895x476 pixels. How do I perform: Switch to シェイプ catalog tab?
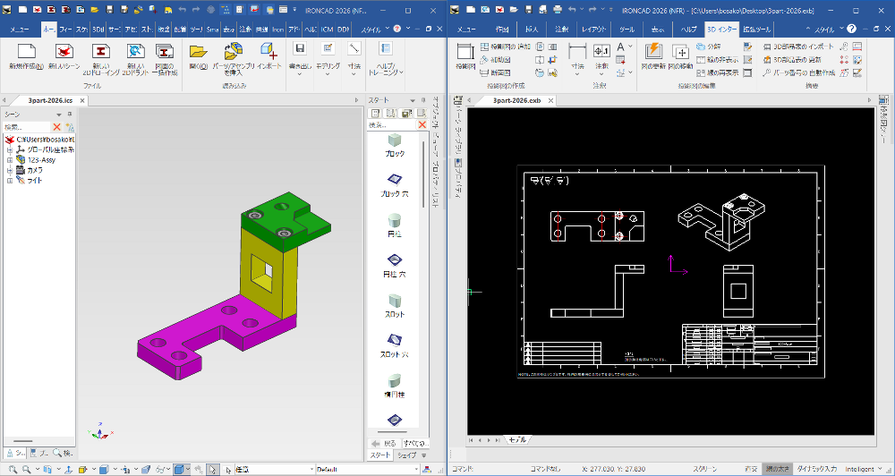point(407,455)
